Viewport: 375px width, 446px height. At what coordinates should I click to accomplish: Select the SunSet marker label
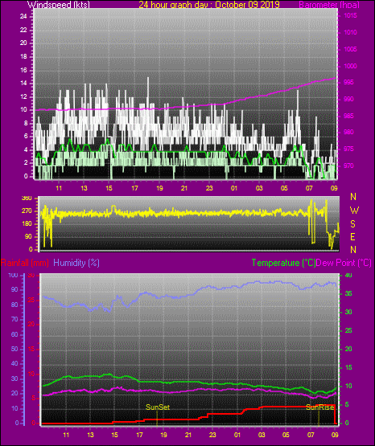coord(158,407)
